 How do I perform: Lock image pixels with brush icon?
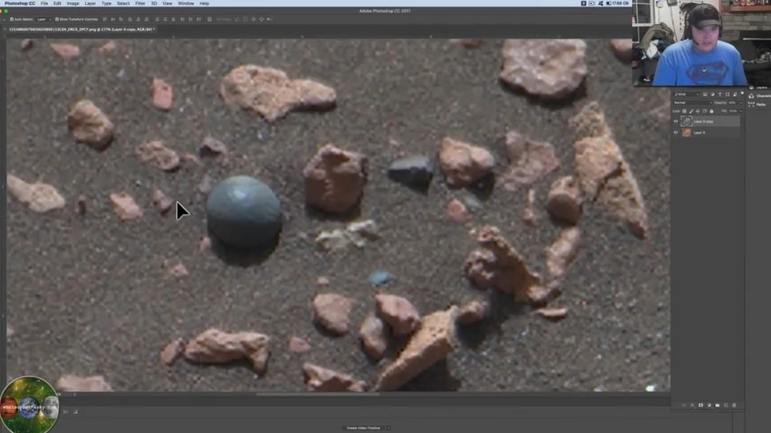point(692,111)
